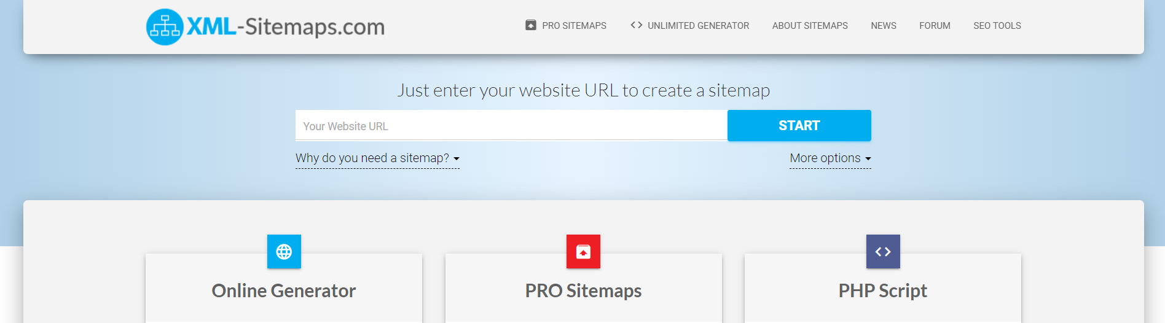
Task: Open PRO SITEMAPS nav item
Action: pos(574,26)
